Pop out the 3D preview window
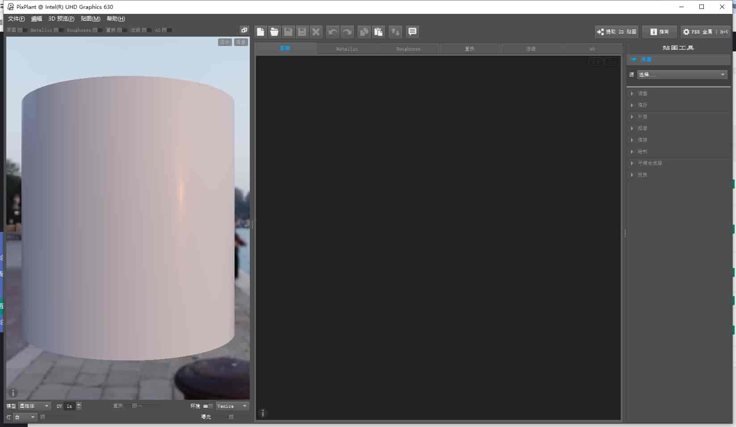 [244, 30]
